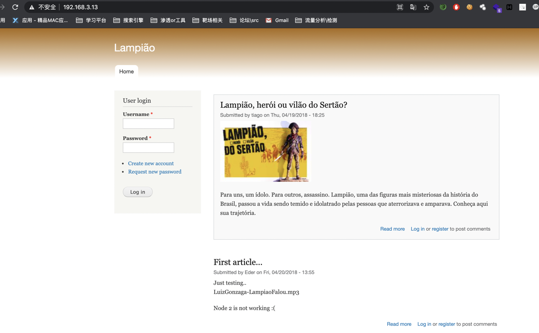Open the Gmail bookmark
The width and height of the screenshot is (539, 333).
click(277, 20)
